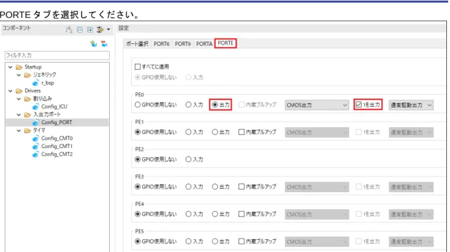Select PE0 GPIO使用しない radio button

pos(137,105)
